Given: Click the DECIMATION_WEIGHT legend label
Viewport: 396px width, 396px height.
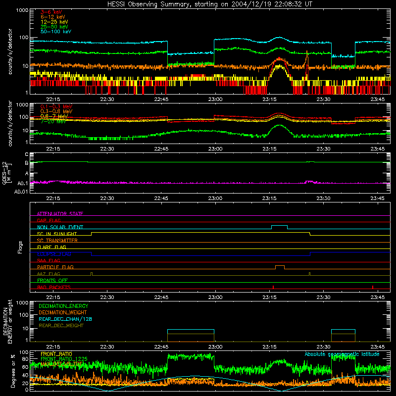Looking at the screenshot, I should point(63,313).
